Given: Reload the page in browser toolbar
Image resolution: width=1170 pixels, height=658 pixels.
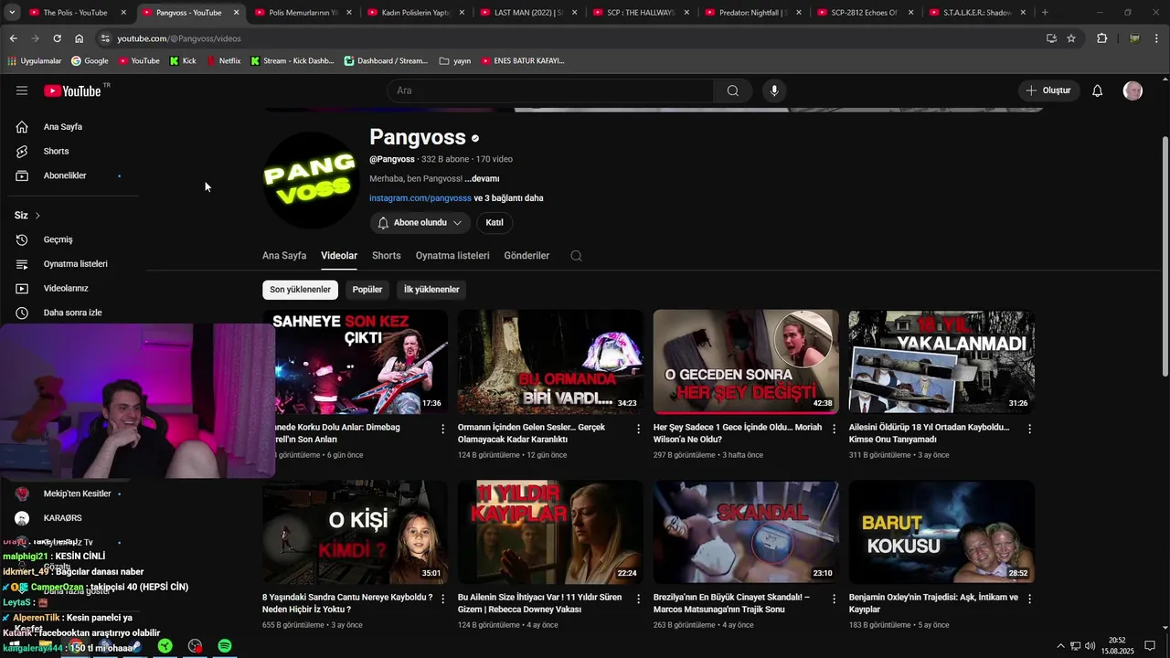Looking at the screenshot, I should [57, 38].
